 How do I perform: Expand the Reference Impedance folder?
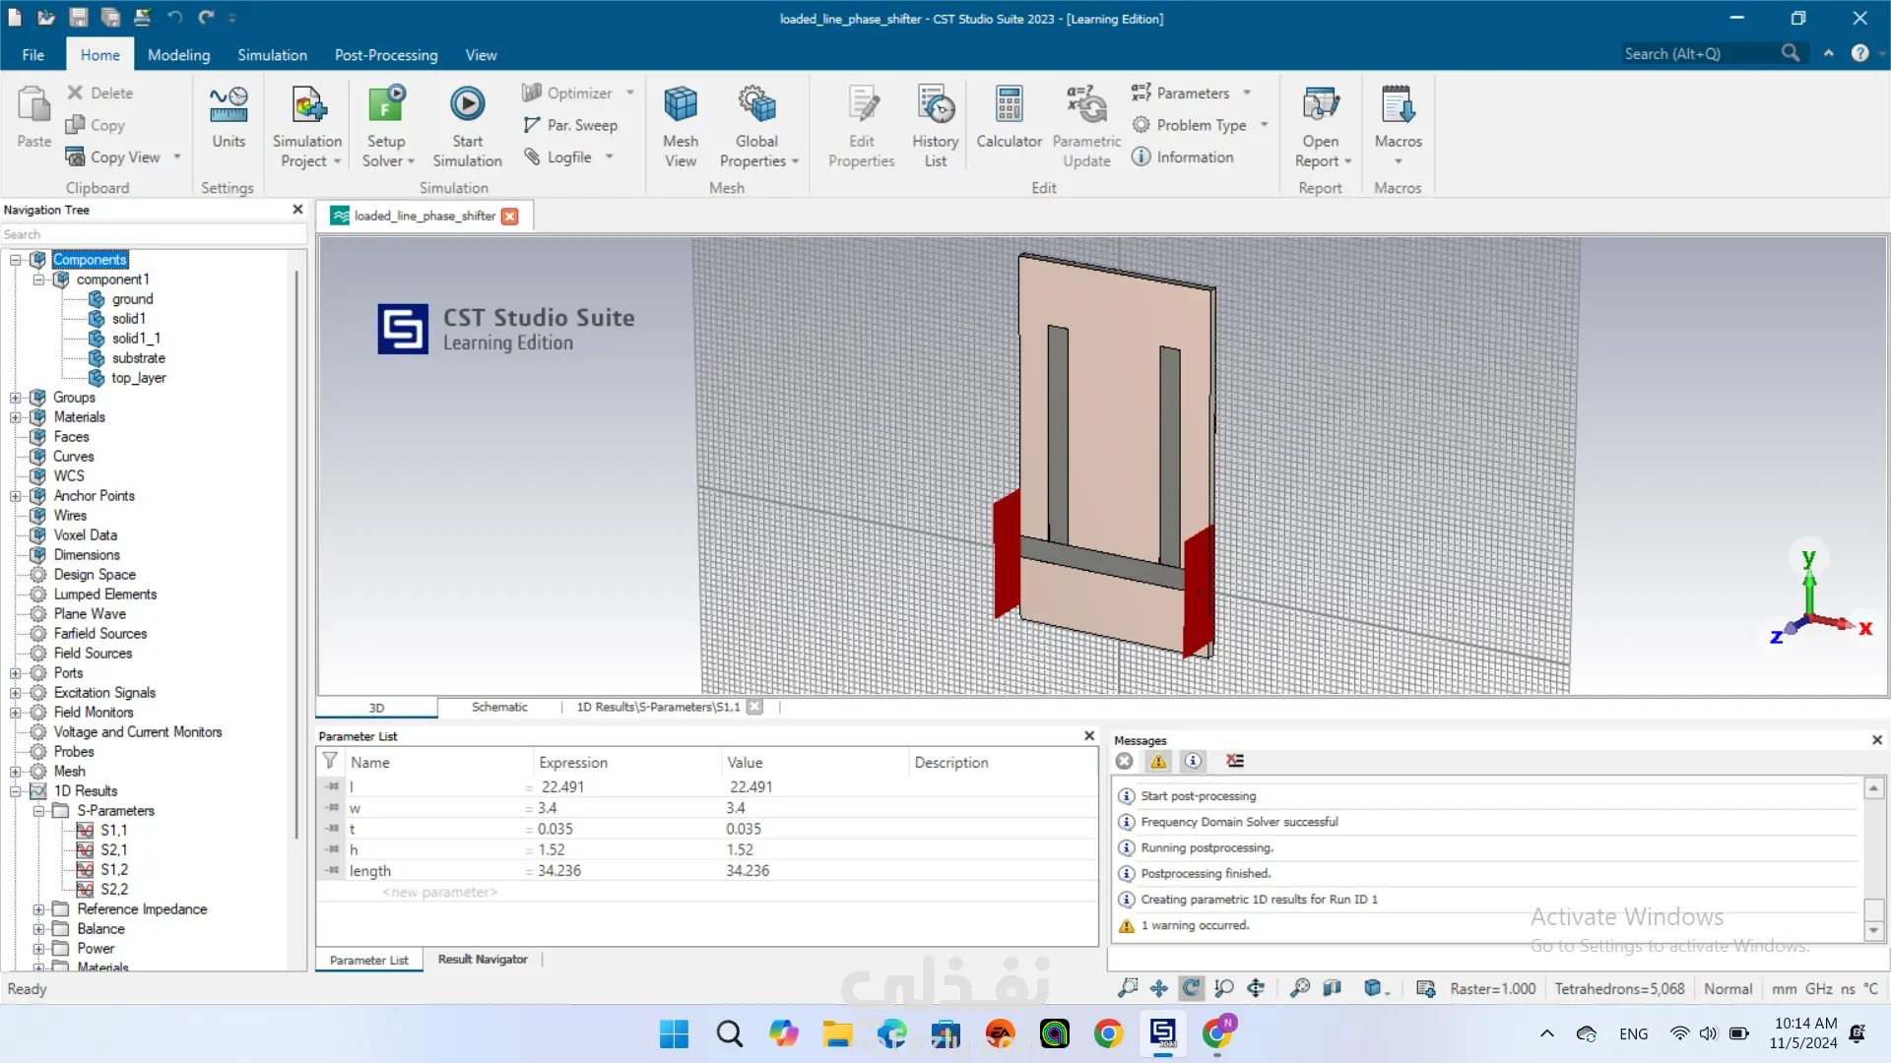[x=38, y=909]
